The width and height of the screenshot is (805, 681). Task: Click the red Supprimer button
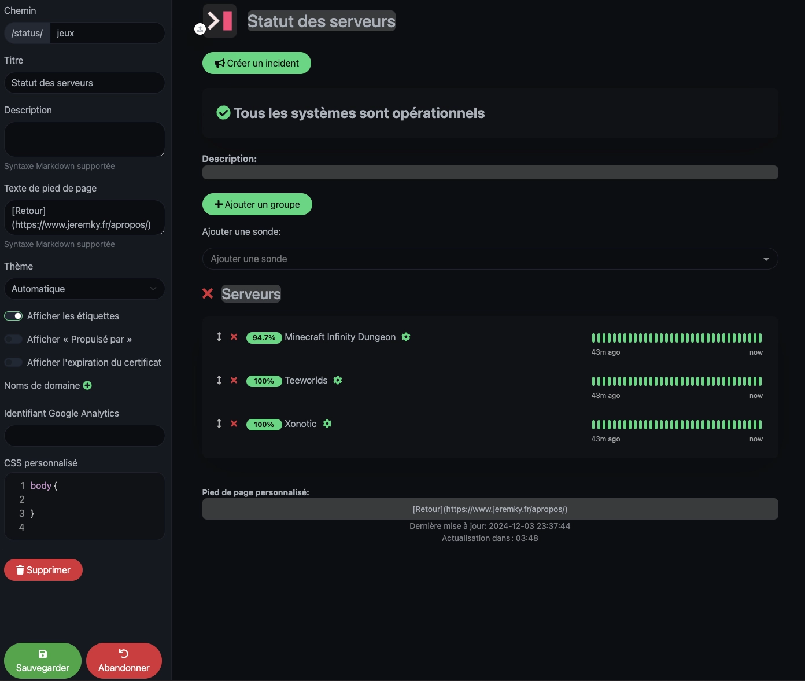[43, 570]
